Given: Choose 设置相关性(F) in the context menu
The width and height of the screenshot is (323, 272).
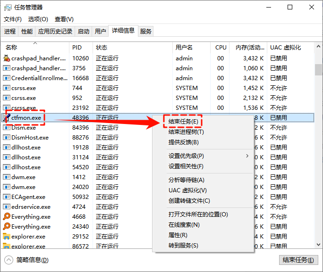Looking at the screenshot, I should (186, 166).
